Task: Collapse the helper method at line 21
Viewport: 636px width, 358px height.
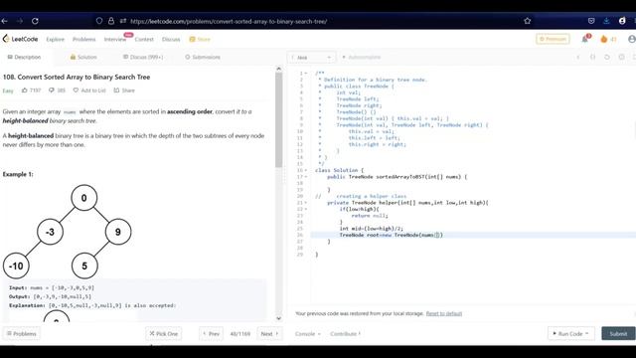Action: pos(306,203)
